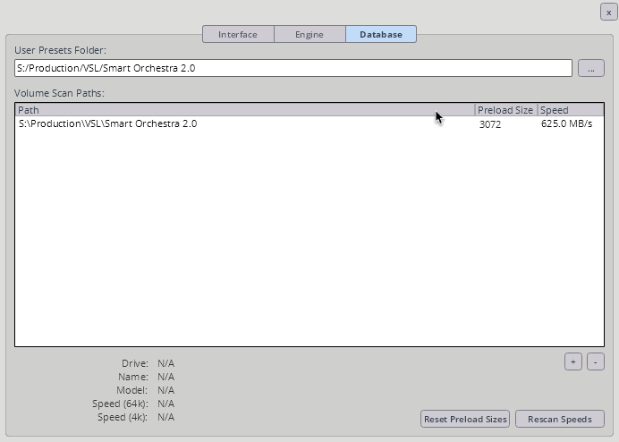The height and width of the screenshot is (442, 619).
Task: Select the S:\Production\VSL\Smart Orchestra 2.0 row
Action: coord(309,124)
